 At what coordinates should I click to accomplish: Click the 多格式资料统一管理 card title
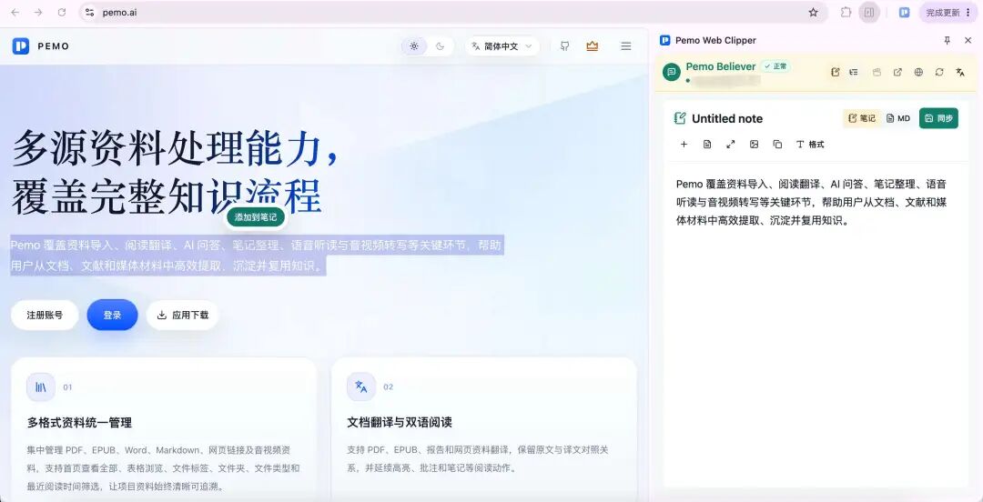(x=79, y=423)
